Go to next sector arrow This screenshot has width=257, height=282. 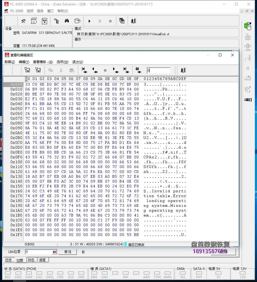click(116, 70)
